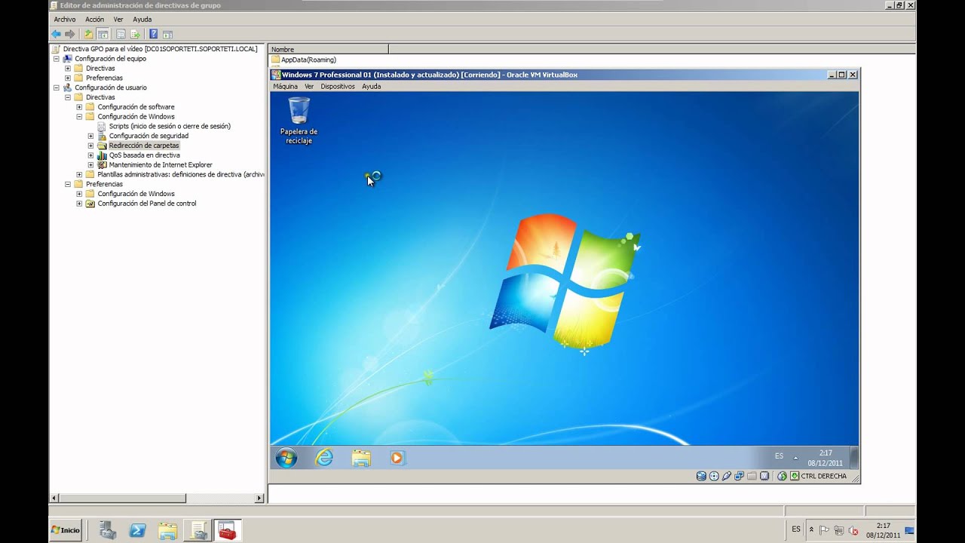Open Windows Explorer on the host taskbar

coord(167,530)
